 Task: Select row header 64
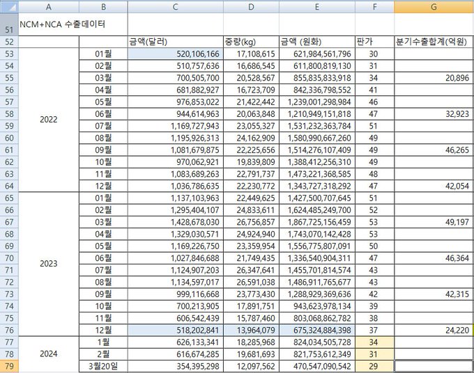tap(9, 186)
